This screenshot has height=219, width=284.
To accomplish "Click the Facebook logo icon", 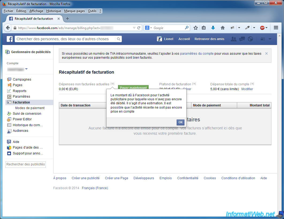I will (10, 39).
